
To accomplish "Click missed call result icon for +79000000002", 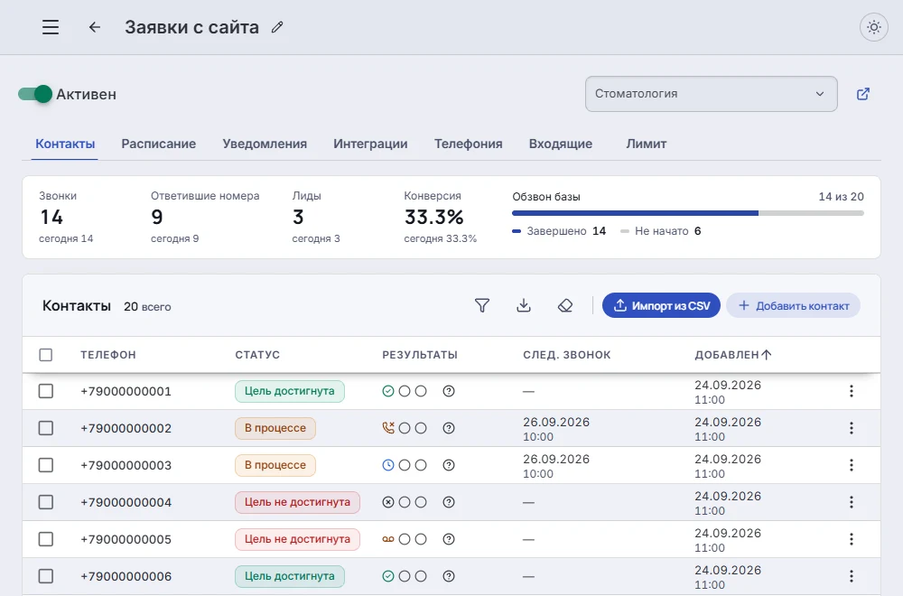I will point(388,428).
